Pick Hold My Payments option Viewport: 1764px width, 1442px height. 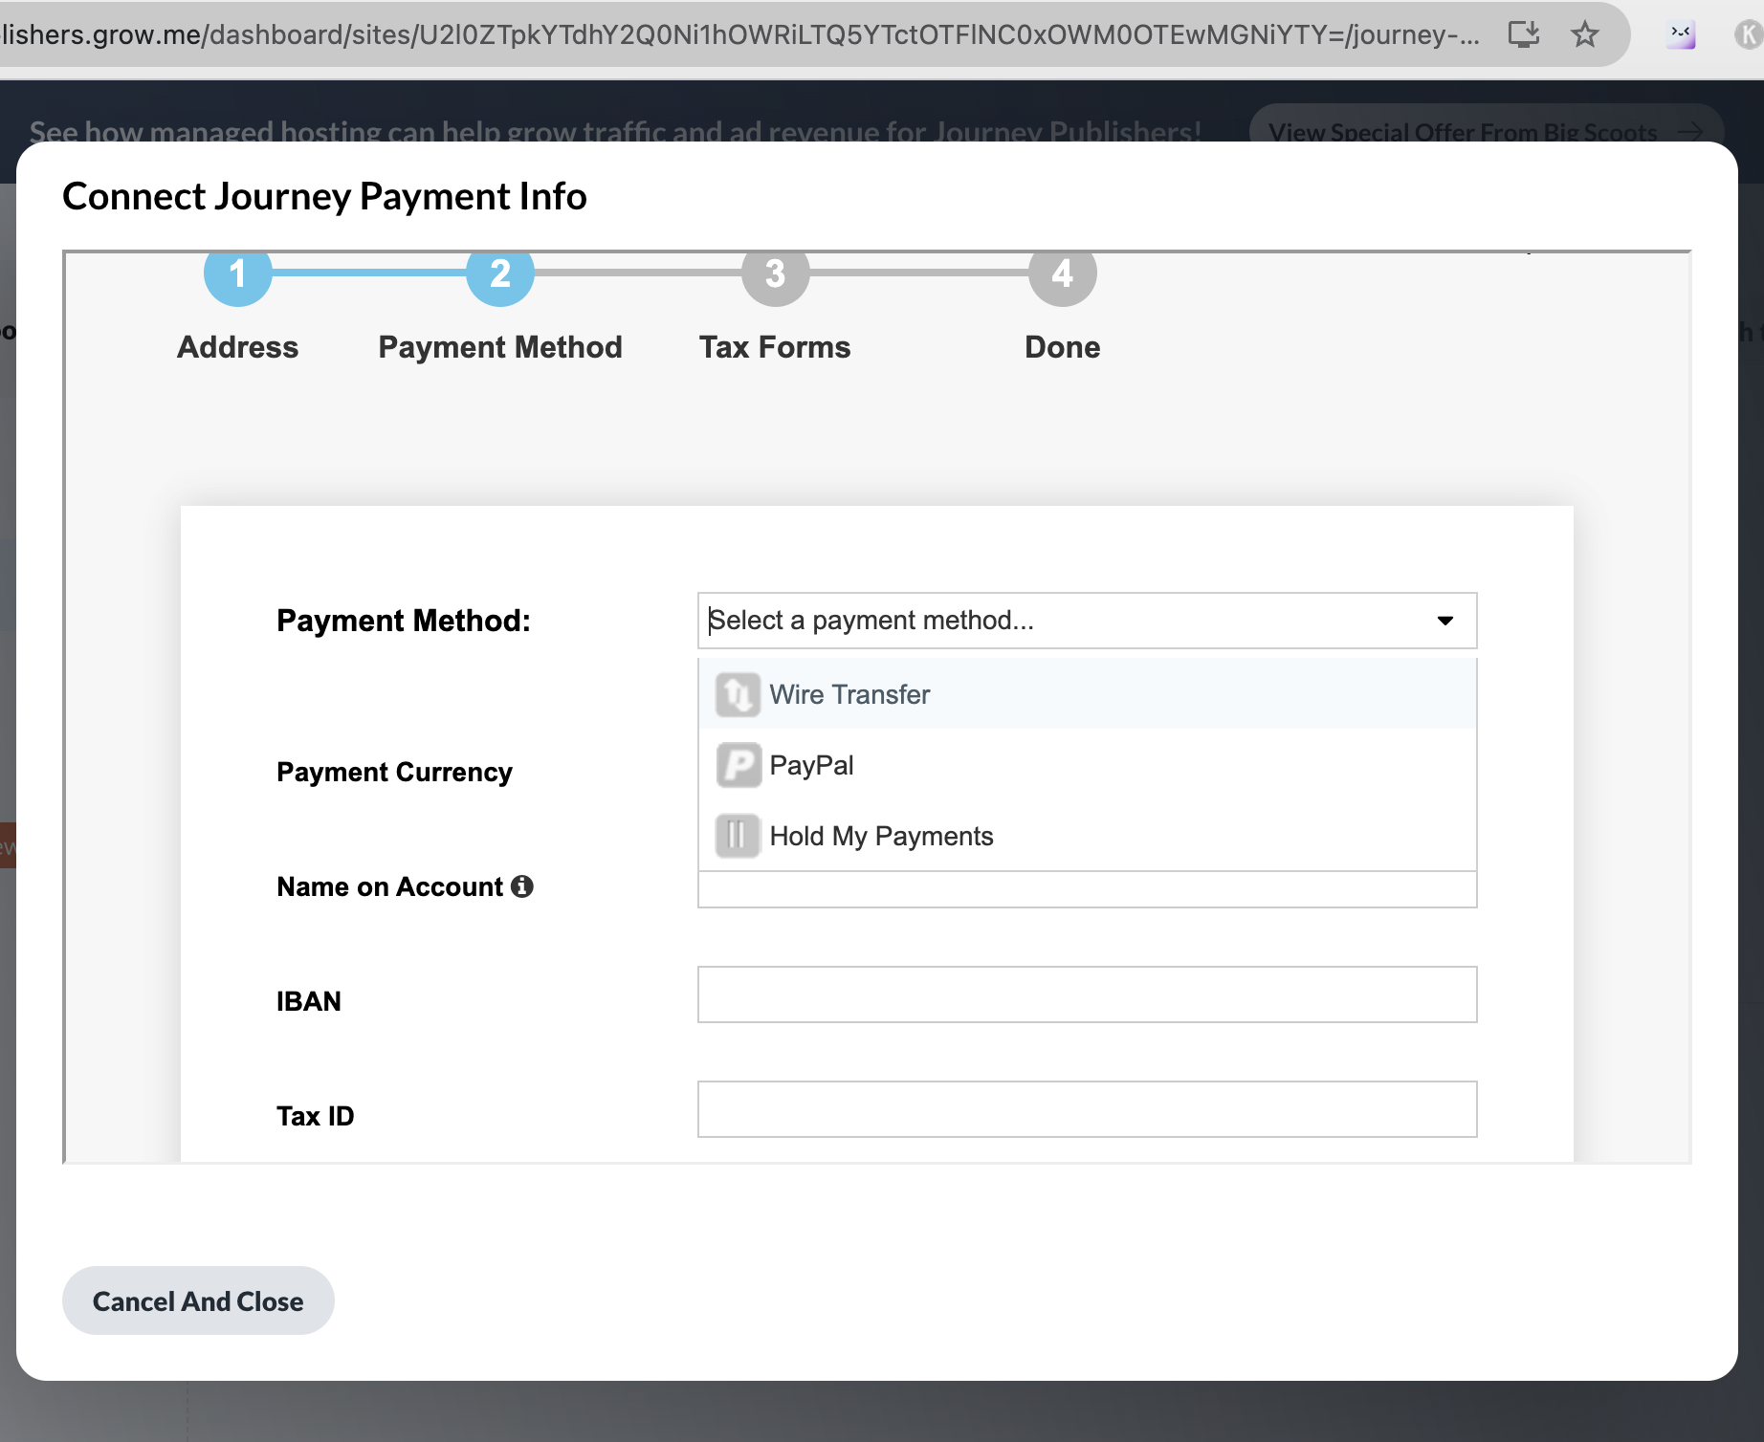point(881,836)
